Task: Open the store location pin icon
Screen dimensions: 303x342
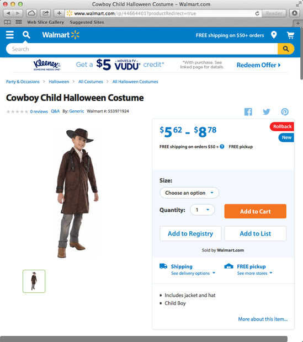Action: 274,35
